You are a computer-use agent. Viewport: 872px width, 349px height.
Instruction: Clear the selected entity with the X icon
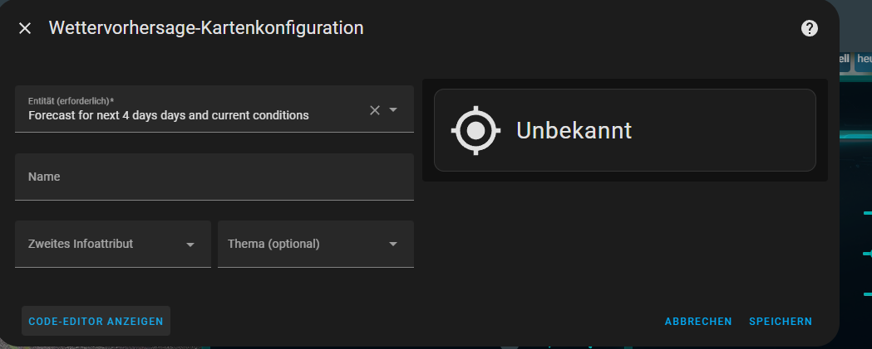click(375, 110)
